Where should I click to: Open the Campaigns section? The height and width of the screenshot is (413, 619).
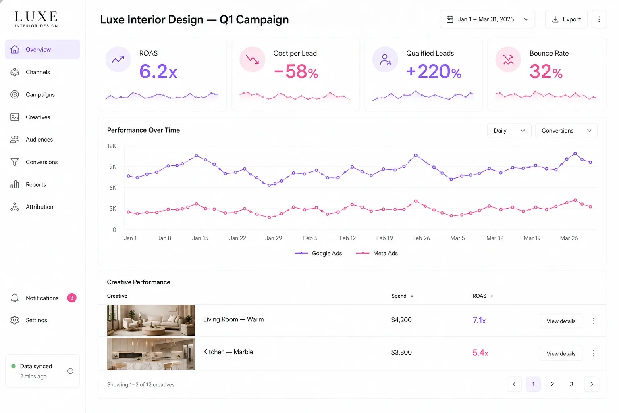[43, 94]
